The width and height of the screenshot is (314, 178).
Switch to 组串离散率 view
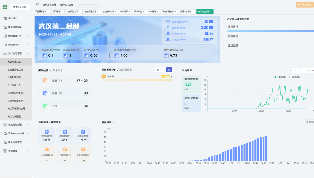click(x=126, y=70)
